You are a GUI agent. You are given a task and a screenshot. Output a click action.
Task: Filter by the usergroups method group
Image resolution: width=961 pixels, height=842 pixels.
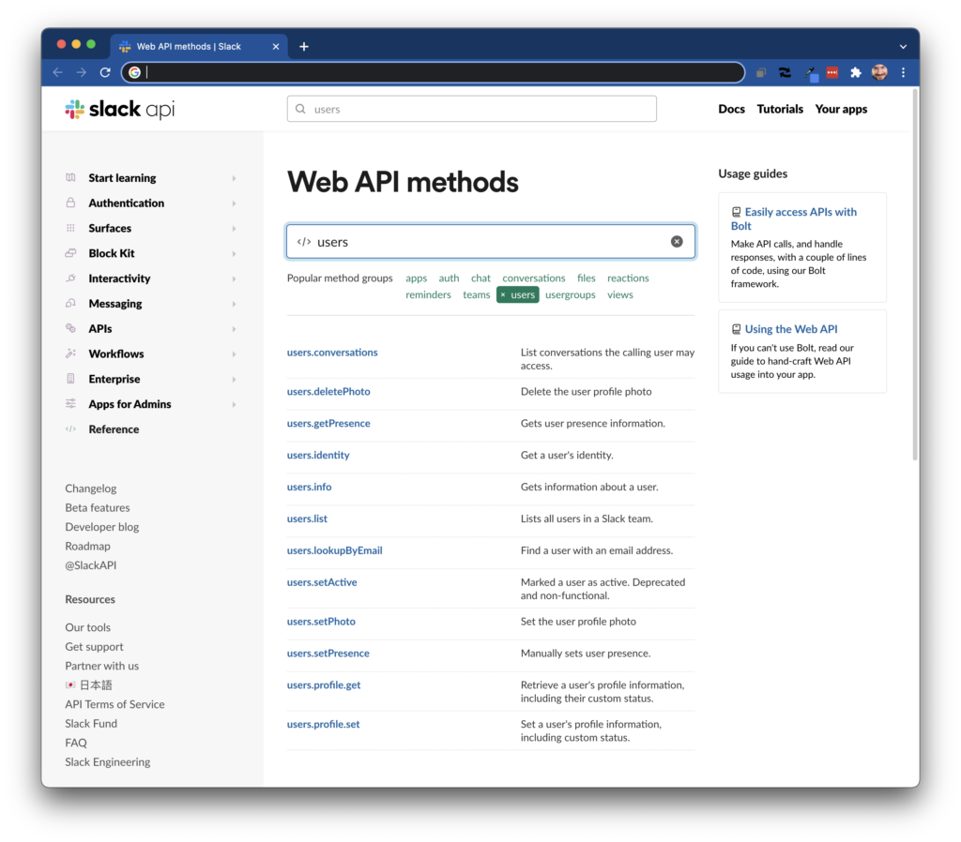[571, 294]
